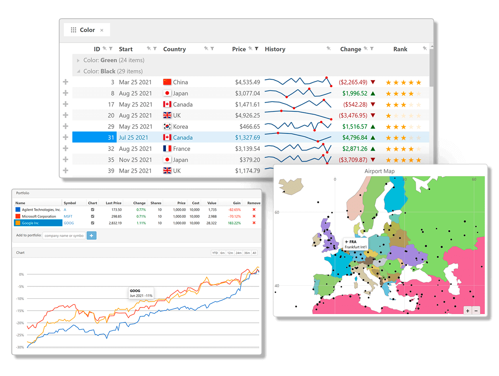Expand detail row for ID 3

[x=65, y=82]
